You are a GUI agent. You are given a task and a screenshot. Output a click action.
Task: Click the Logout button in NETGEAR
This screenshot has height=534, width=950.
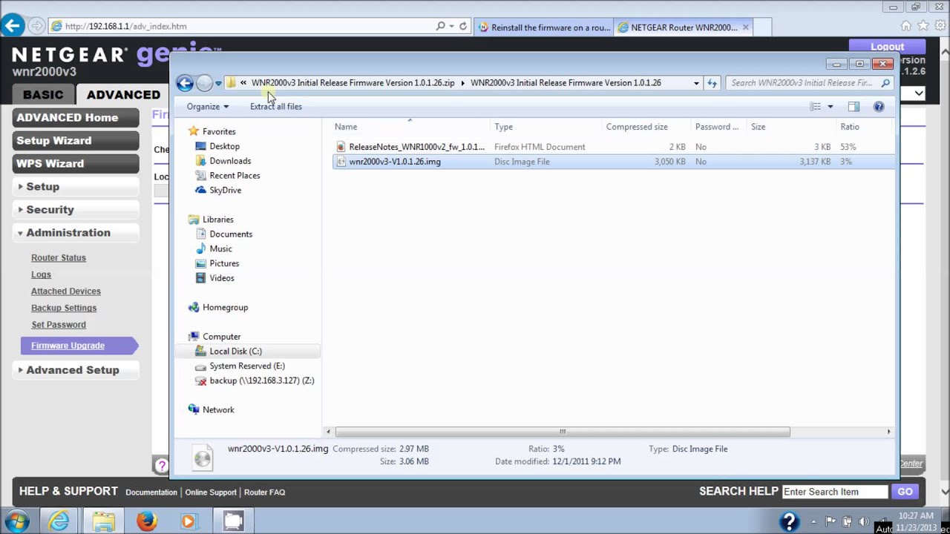(x=887, y=47)
